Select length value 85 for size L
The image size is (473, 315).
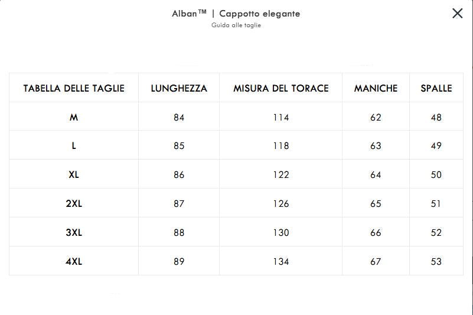pos(179,146)
